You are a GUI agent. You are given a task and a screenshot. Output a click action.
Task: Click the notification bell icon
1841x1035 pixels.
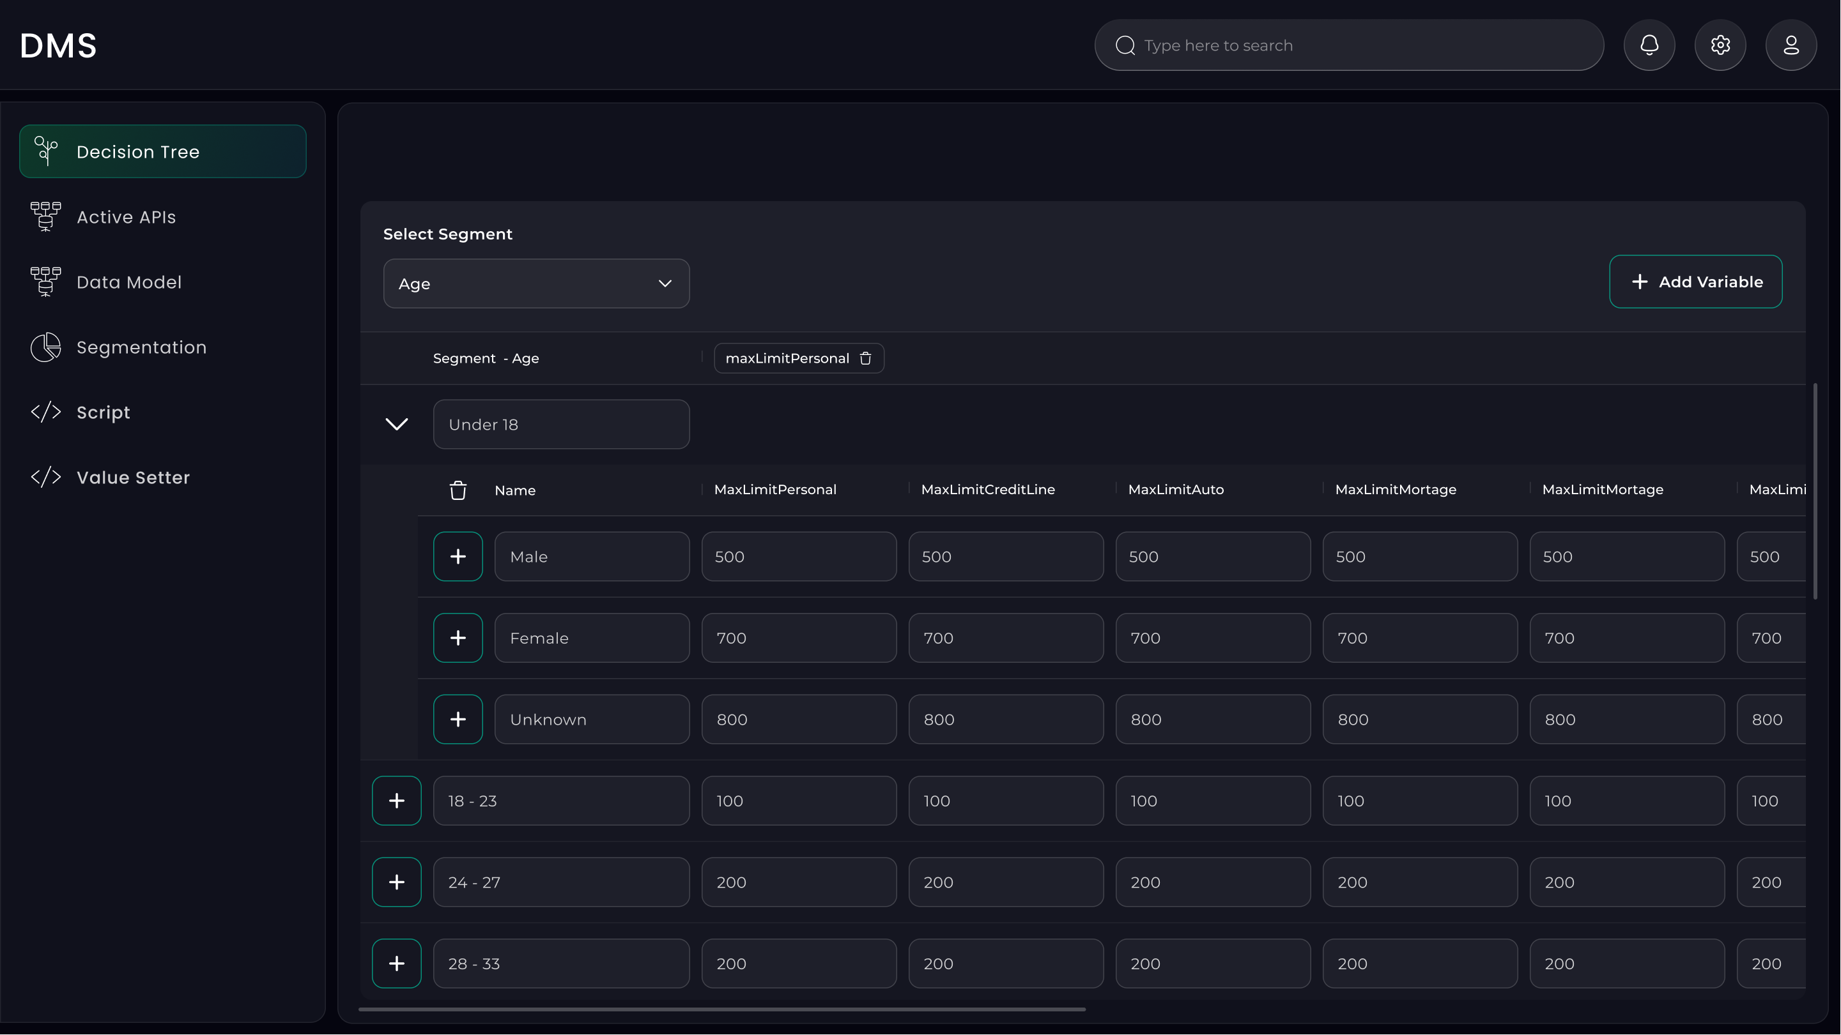point(1650,45)
